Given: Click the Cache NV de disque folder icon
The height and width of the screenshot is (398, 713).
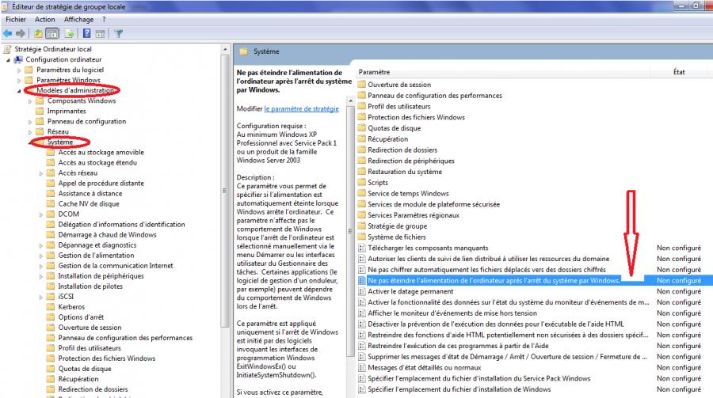Looking at the screenshot, I should point(51,203).
